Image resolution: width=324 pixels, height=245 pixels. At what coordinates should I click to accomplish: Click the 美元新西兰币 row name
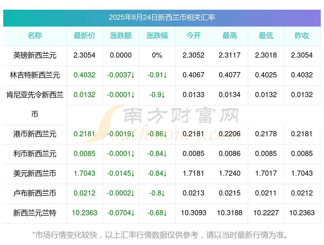point(35,173)
